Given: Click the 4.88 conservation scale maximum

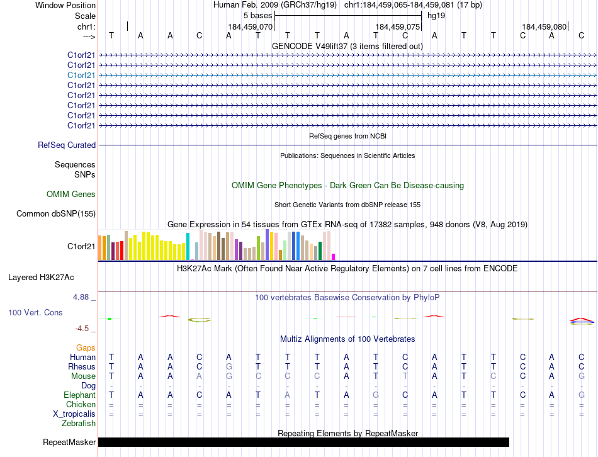Looking at the screenshot, I should tap(81, 296).
